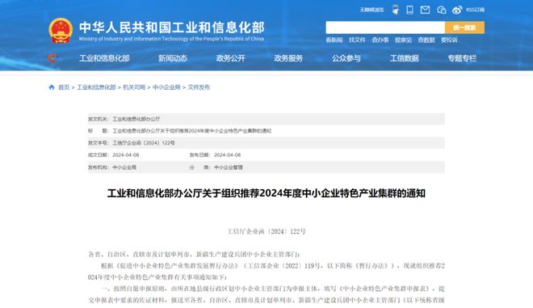Click the envelope mail icon
Screen dimensions: 533x308
(425, 10)
